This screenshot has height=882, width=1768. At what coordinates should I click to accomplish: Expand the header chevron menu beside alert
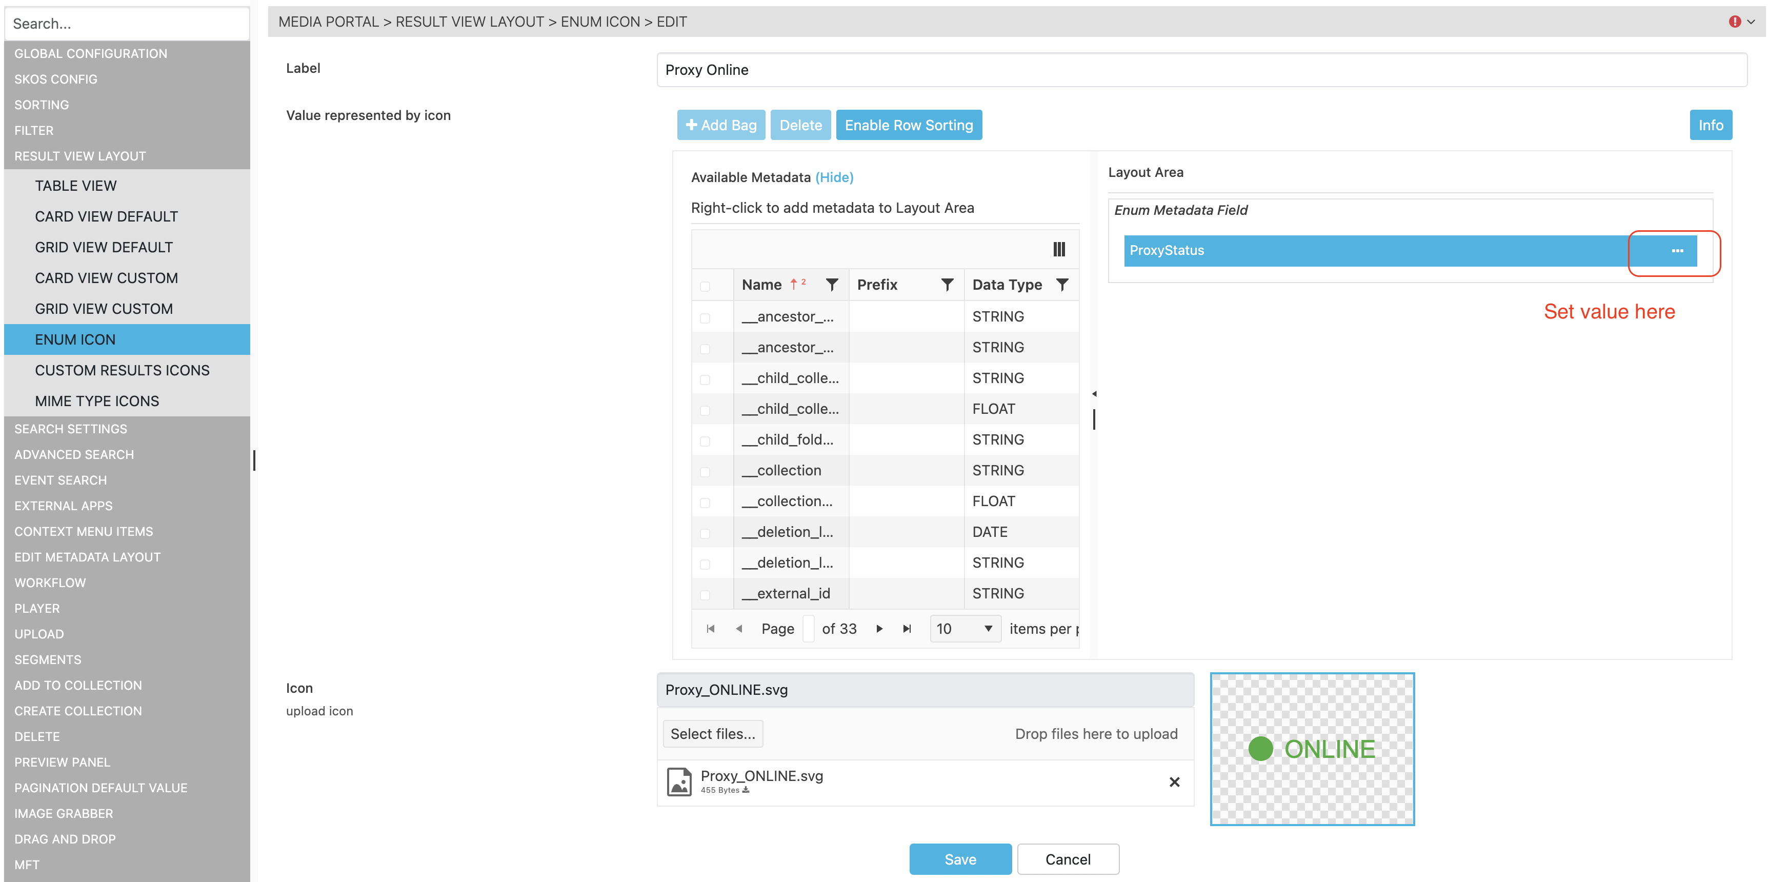pos(1751,22)
